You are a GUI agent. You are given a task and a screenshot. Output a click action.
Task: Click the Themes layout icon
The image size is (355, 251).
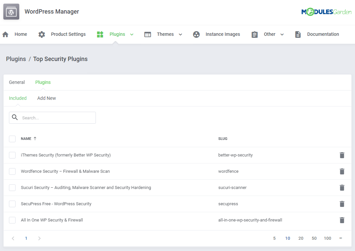pyautogui.click(x=148, y=34)
